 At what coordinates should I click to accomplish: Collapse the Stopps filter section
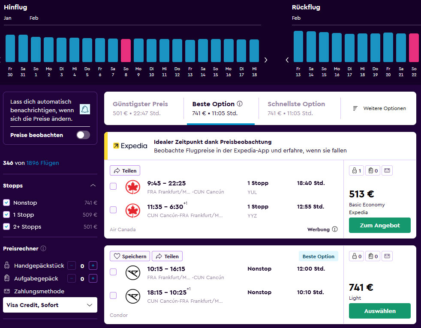[x=93, y=186]
